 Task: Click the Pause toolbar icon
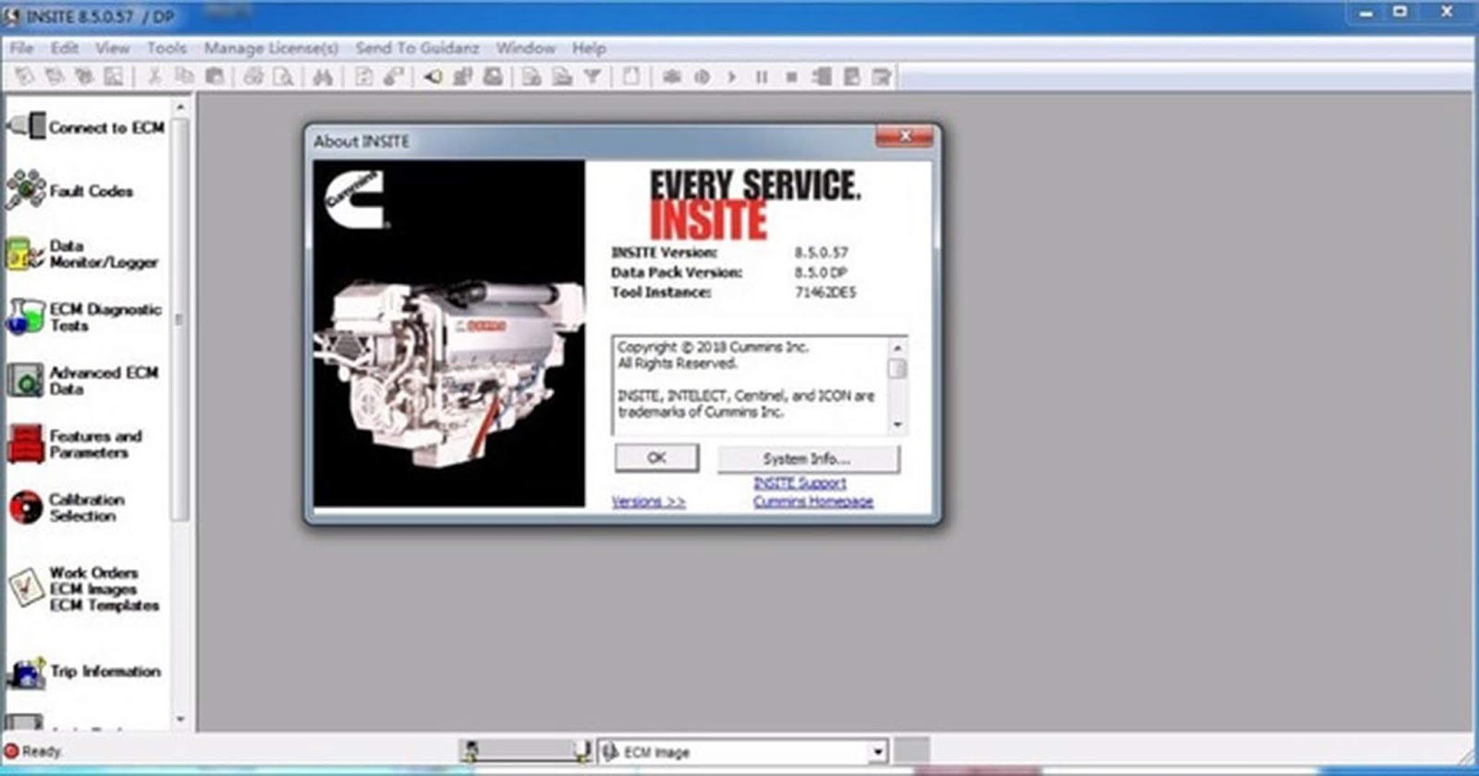(x=762, y=77)
